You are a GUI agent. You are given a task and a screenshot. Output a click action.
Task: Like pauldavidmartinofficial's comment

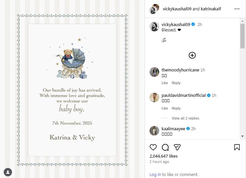pyautogui.click(x=165, y=108)
